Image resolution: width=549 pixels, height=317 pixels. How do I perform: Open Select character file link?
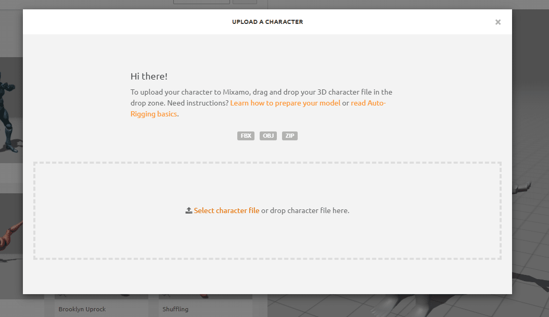[x=226, y=210]
